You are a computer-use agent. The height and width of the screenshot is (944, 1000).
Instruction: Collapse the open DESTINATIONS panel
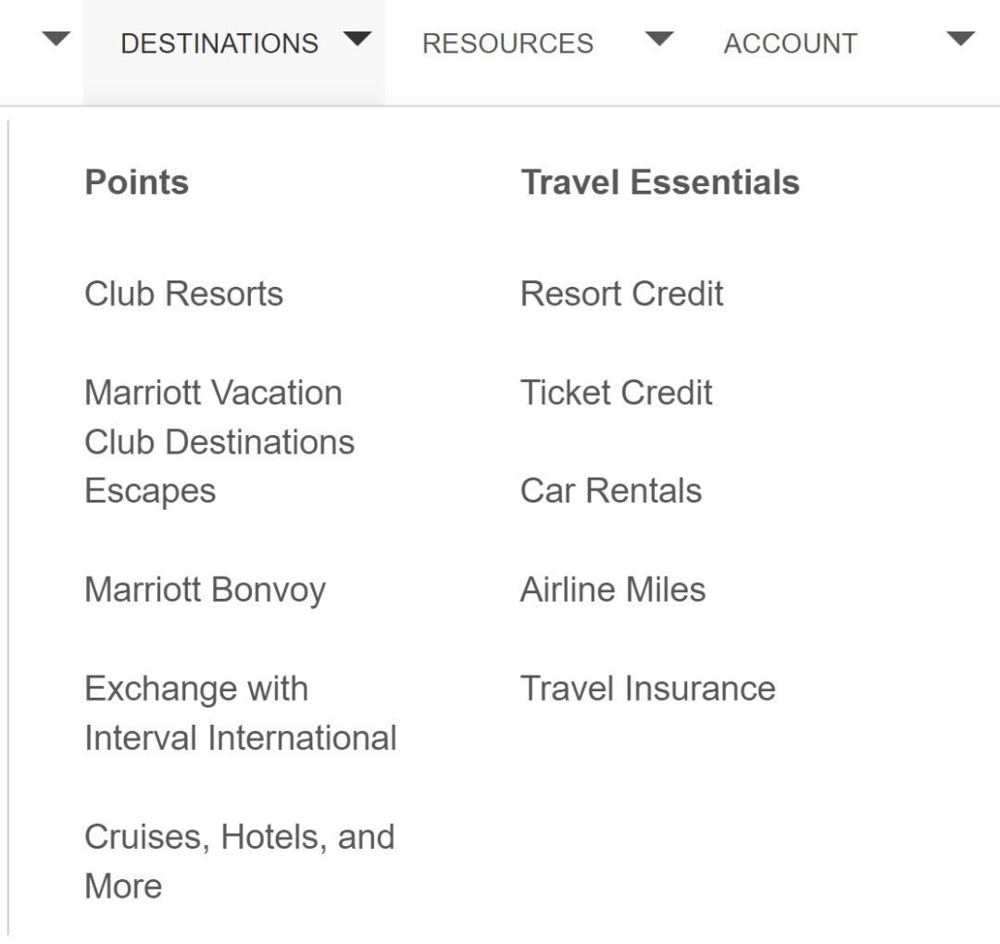point(219,41)
